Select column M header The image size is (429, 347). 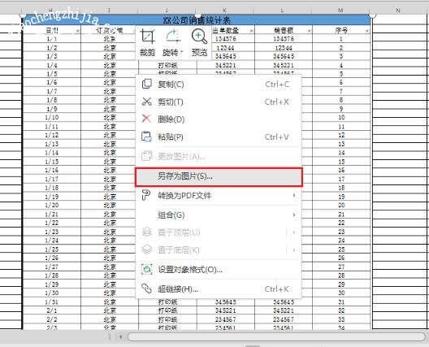[x=340, y=11]
